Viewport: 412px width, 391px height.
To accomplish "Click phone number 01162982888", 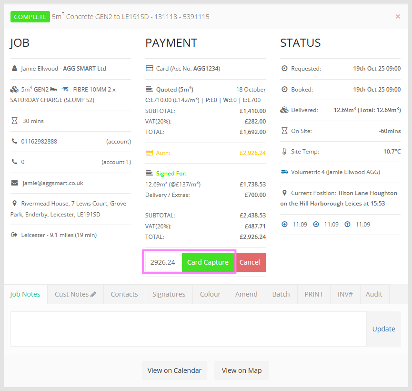I will [39, 141].
